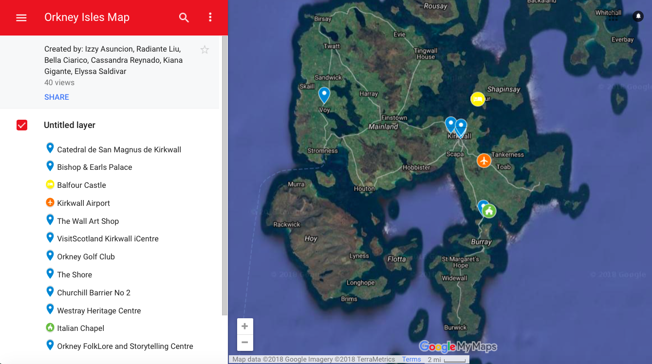The width and height of the screenshot is (652, 364).
Task: Open the hamburger menu beside the map title
Action: pyautogui.click(x=20, y=18)
